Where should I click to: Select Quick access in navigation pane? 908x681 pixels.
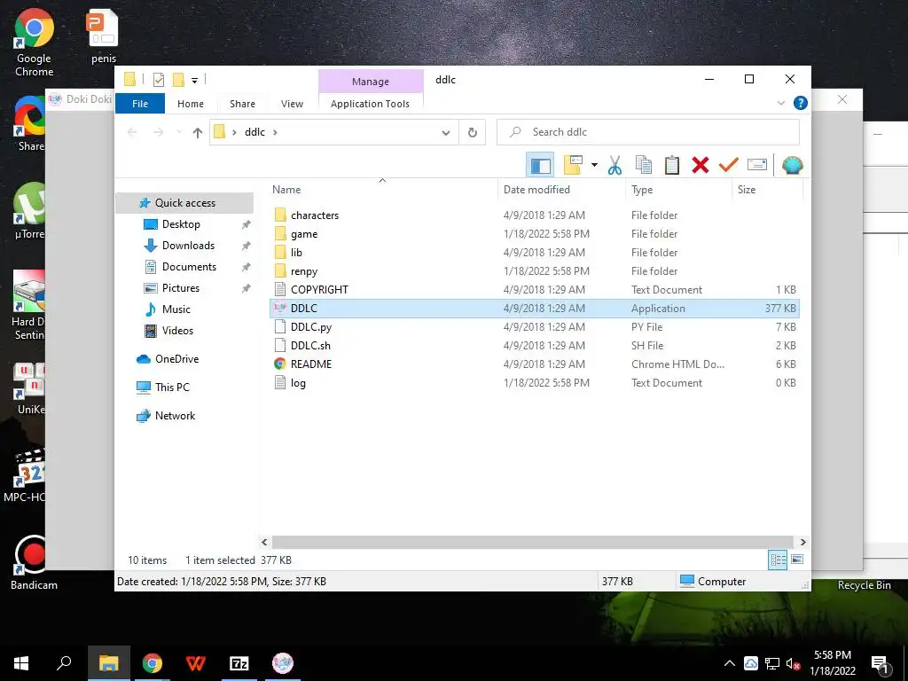184,203
